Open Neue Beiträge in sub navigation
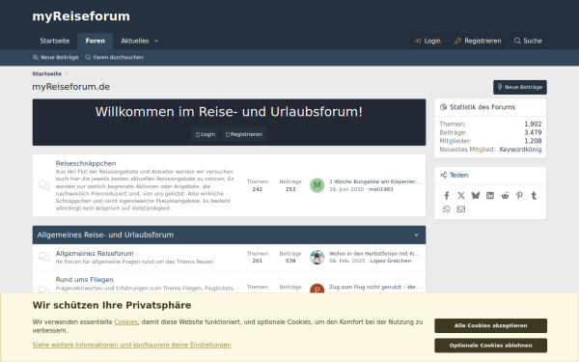The height and width of the screenshot is (362, 579). 55,57
